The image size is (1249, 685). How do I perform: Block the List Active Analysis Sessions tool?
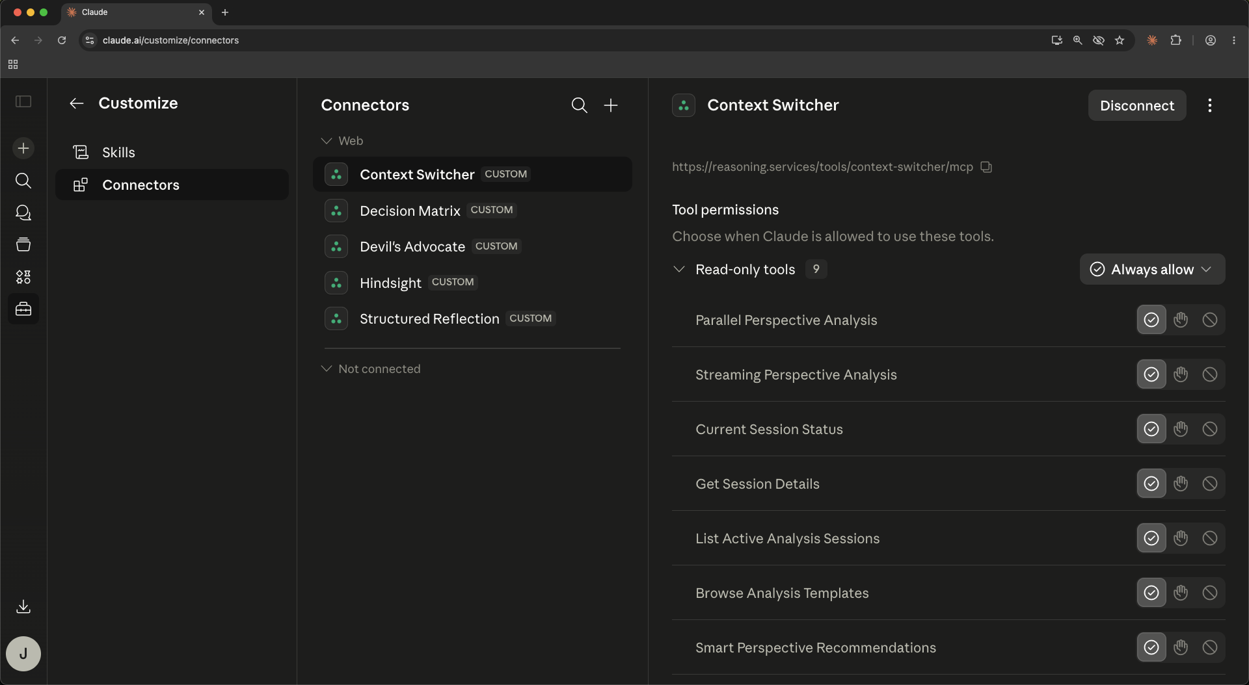(x=1210, y=538)
